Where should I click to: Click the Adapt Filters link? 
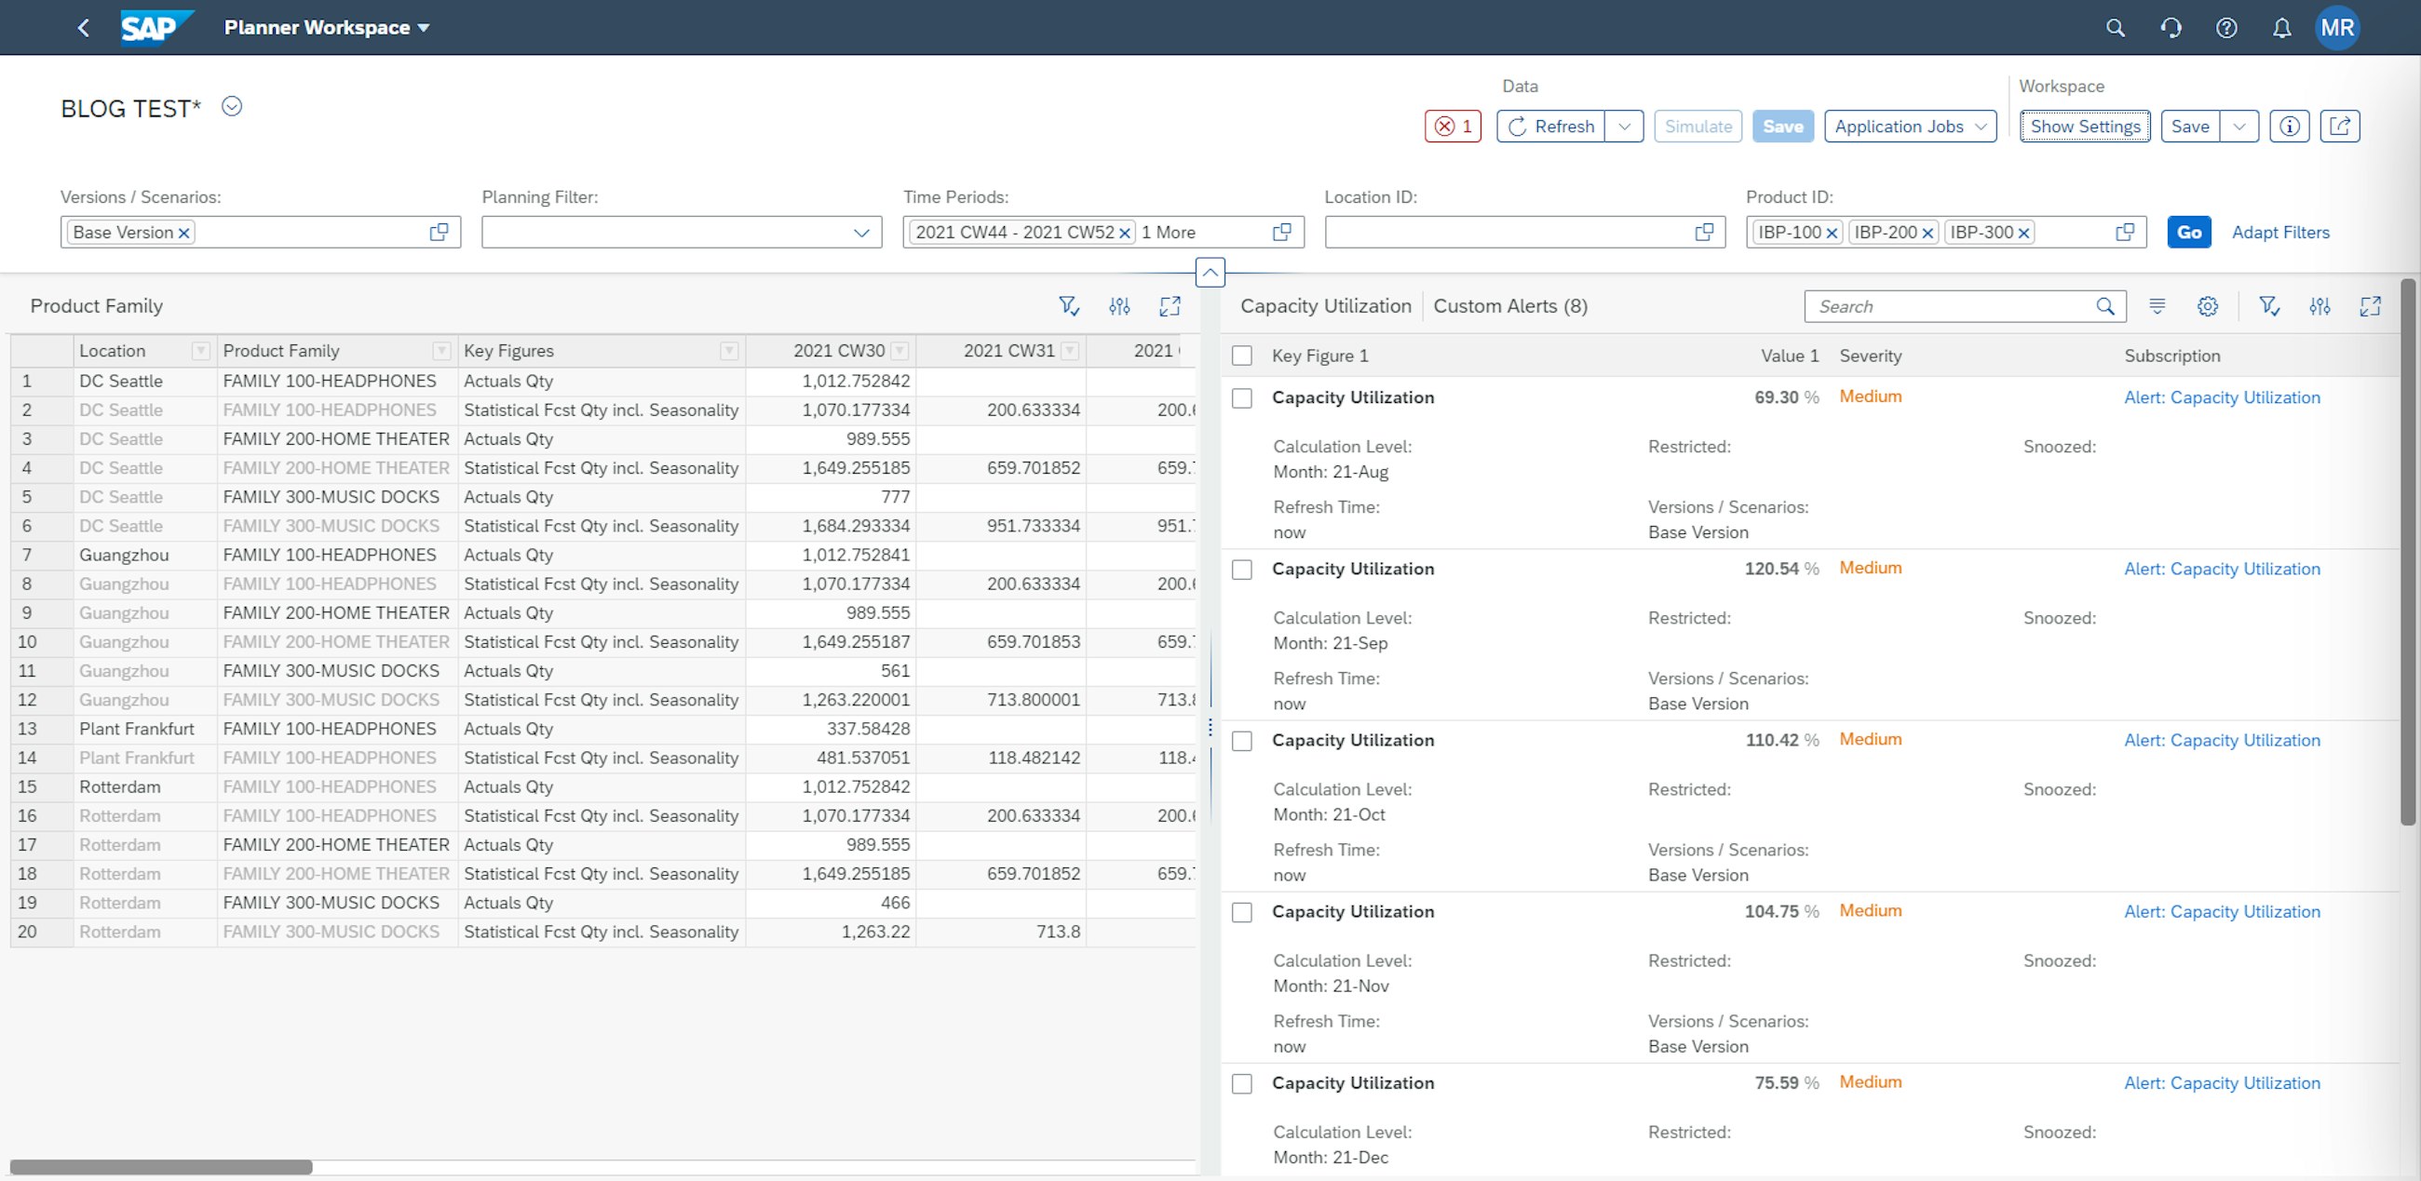(2281, 232)
